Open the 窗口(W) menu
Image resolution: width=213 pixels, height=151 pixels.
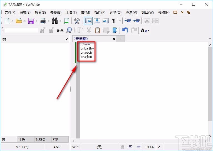tap(148, 13)
